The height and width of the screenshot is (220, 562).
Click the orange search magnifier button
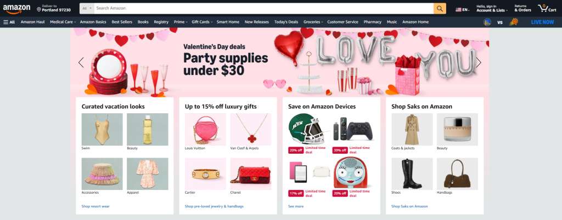coord(440,8)
